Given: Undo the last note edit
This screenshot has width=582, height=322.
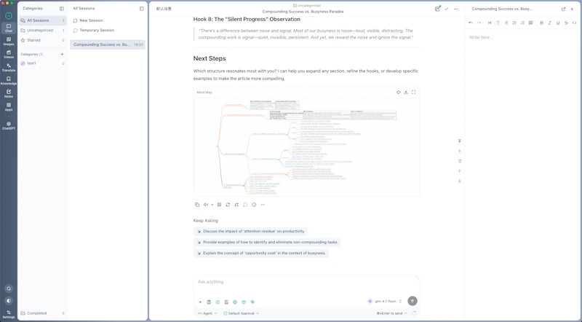Looking at the screenshot, I should click(471, 23).
